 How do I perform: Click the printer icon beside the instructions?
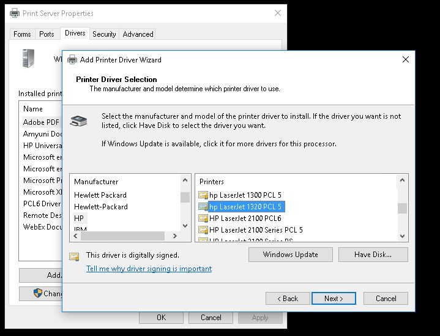78,121
